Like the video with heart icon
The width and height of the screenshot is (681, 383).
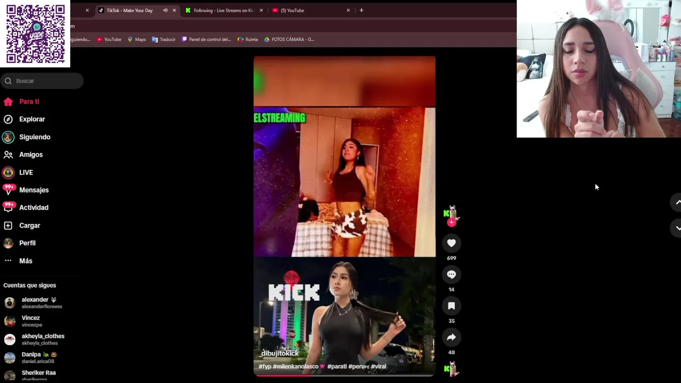pyautogui.click(x=451, y=243)
